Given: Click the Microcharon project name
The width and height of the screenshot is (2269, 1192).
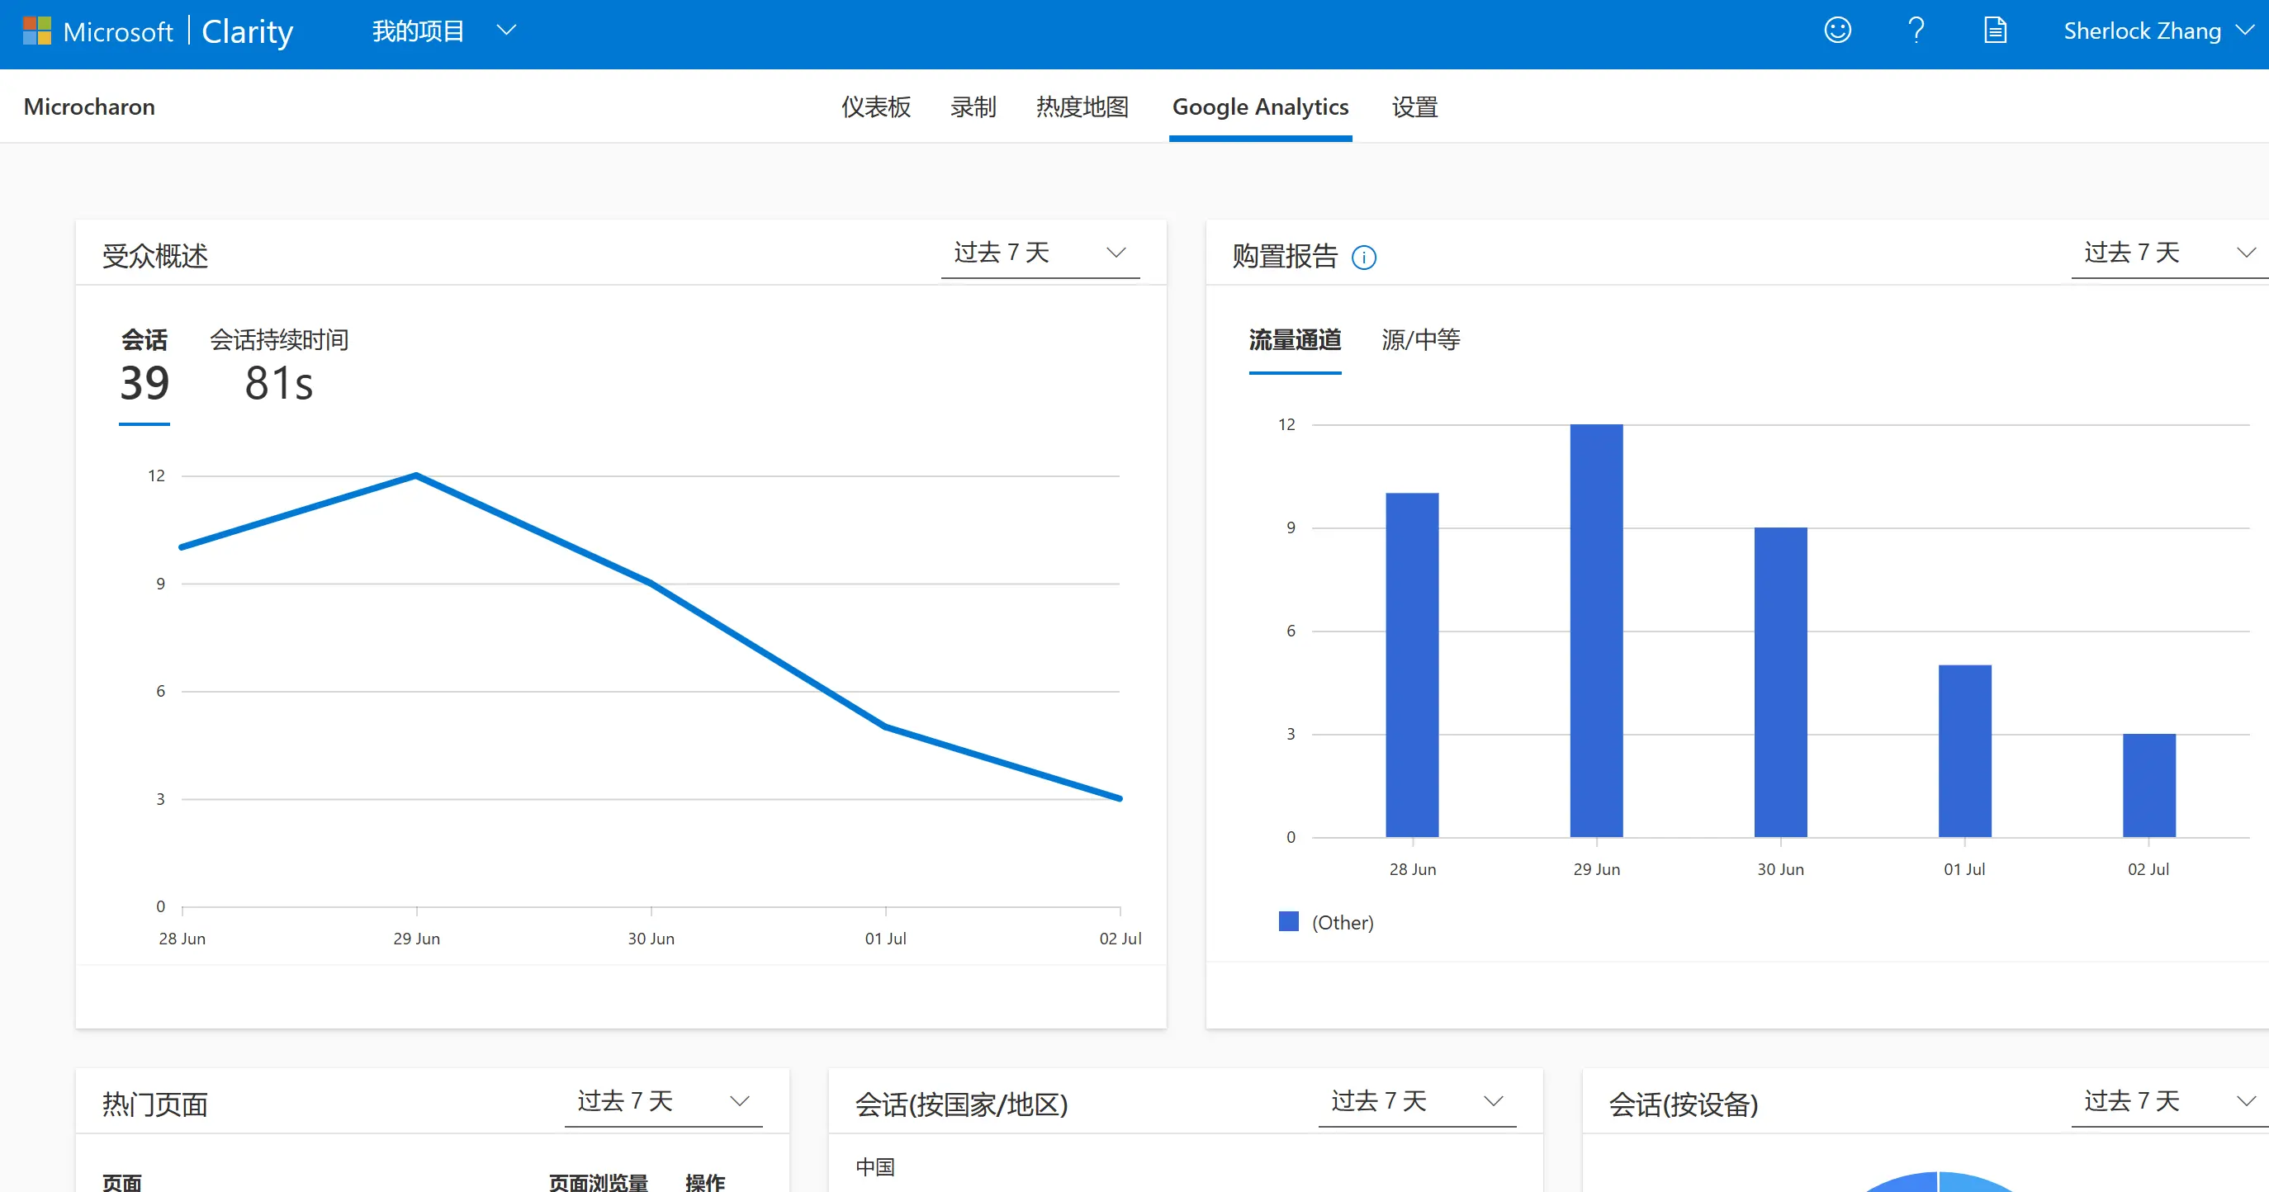Looking at the screenshot, I should 89,107.
